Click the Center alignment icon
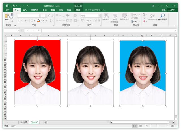 pos(60,20)
